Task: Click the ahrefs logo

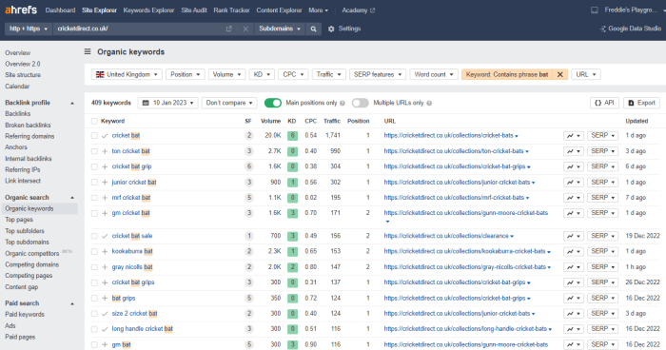Action: [21, 10]
